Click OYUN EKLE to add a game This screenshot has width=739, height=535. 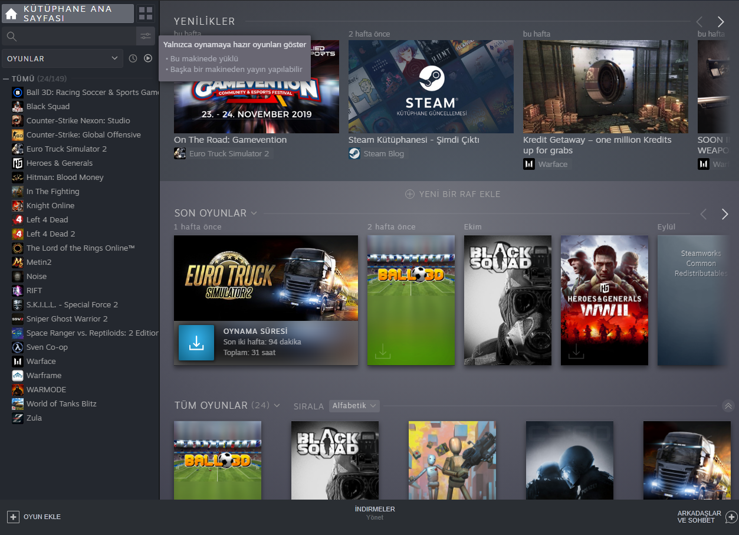pos(34,517)
